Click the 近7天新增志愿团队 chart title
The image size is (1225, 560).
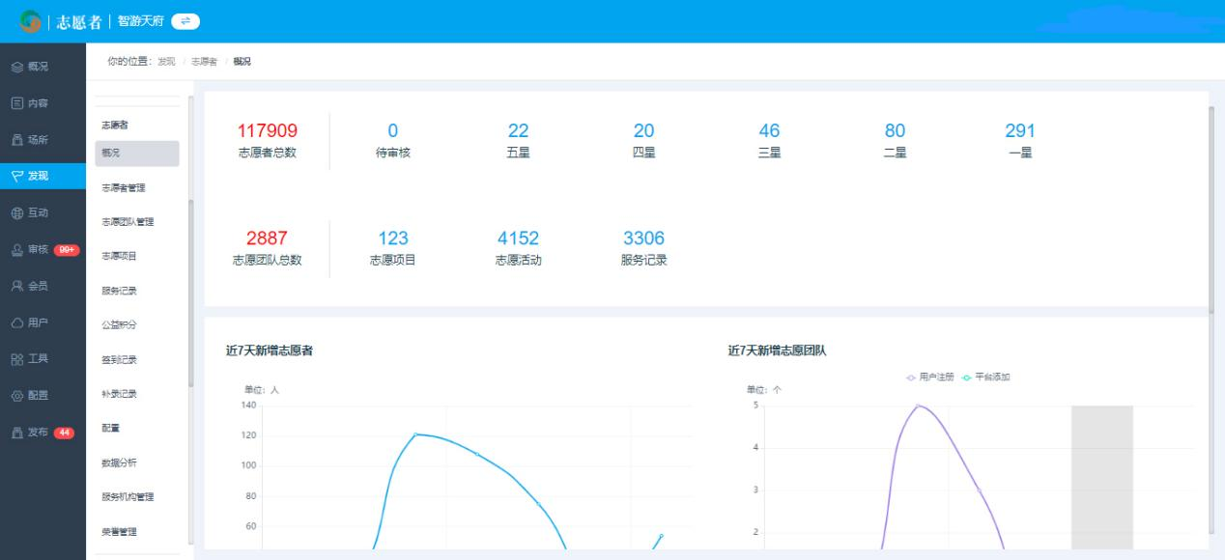(778, 351)
